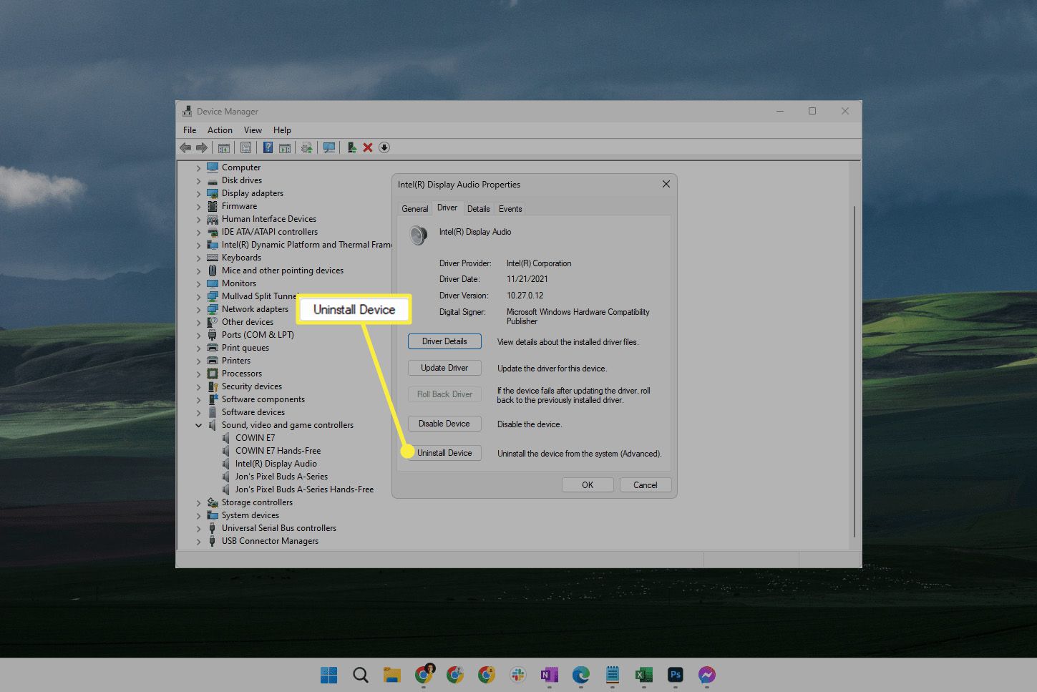Expand the Display adapters category
The width and height of the screenshot is (1037, 692).
tap(199, 194)
